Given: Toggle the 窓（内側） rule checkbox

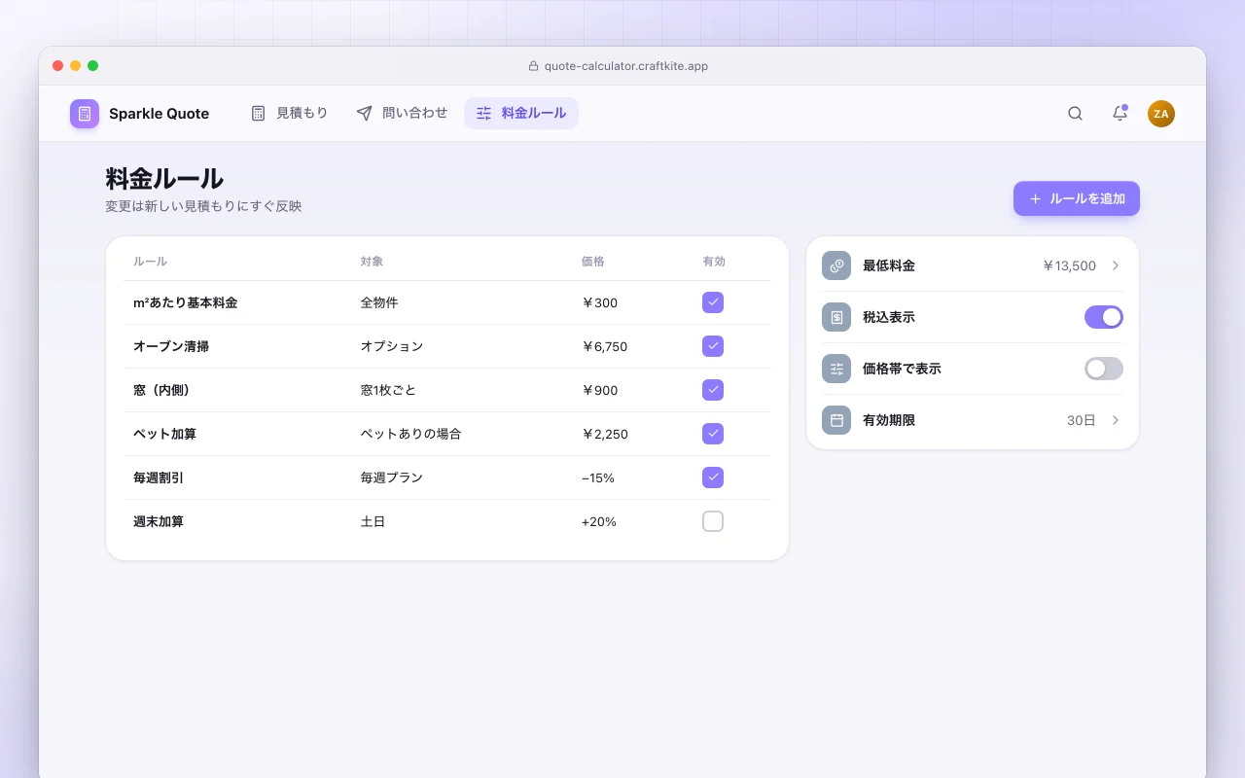Looking at the screenshot, I should 713,390.
